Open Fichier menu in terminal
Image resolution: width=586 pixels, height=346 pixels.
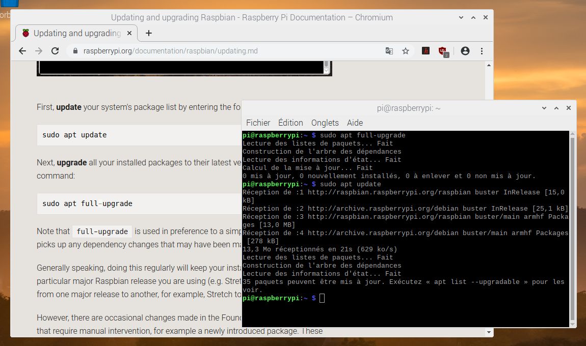tap(258, 123)
